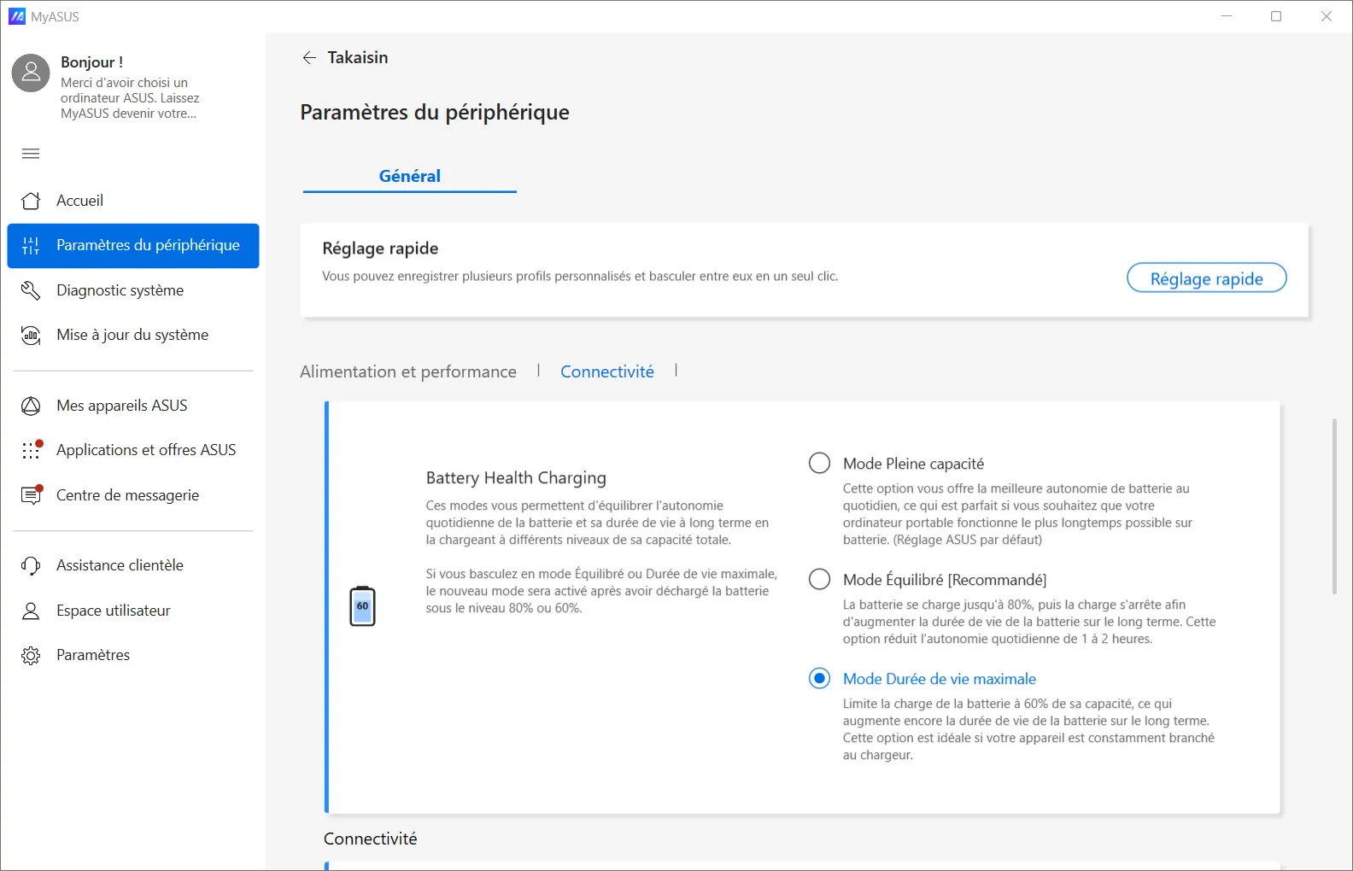1353x871 pixels.
Task: Minimize the MyASUS window
Action: 1227,16
